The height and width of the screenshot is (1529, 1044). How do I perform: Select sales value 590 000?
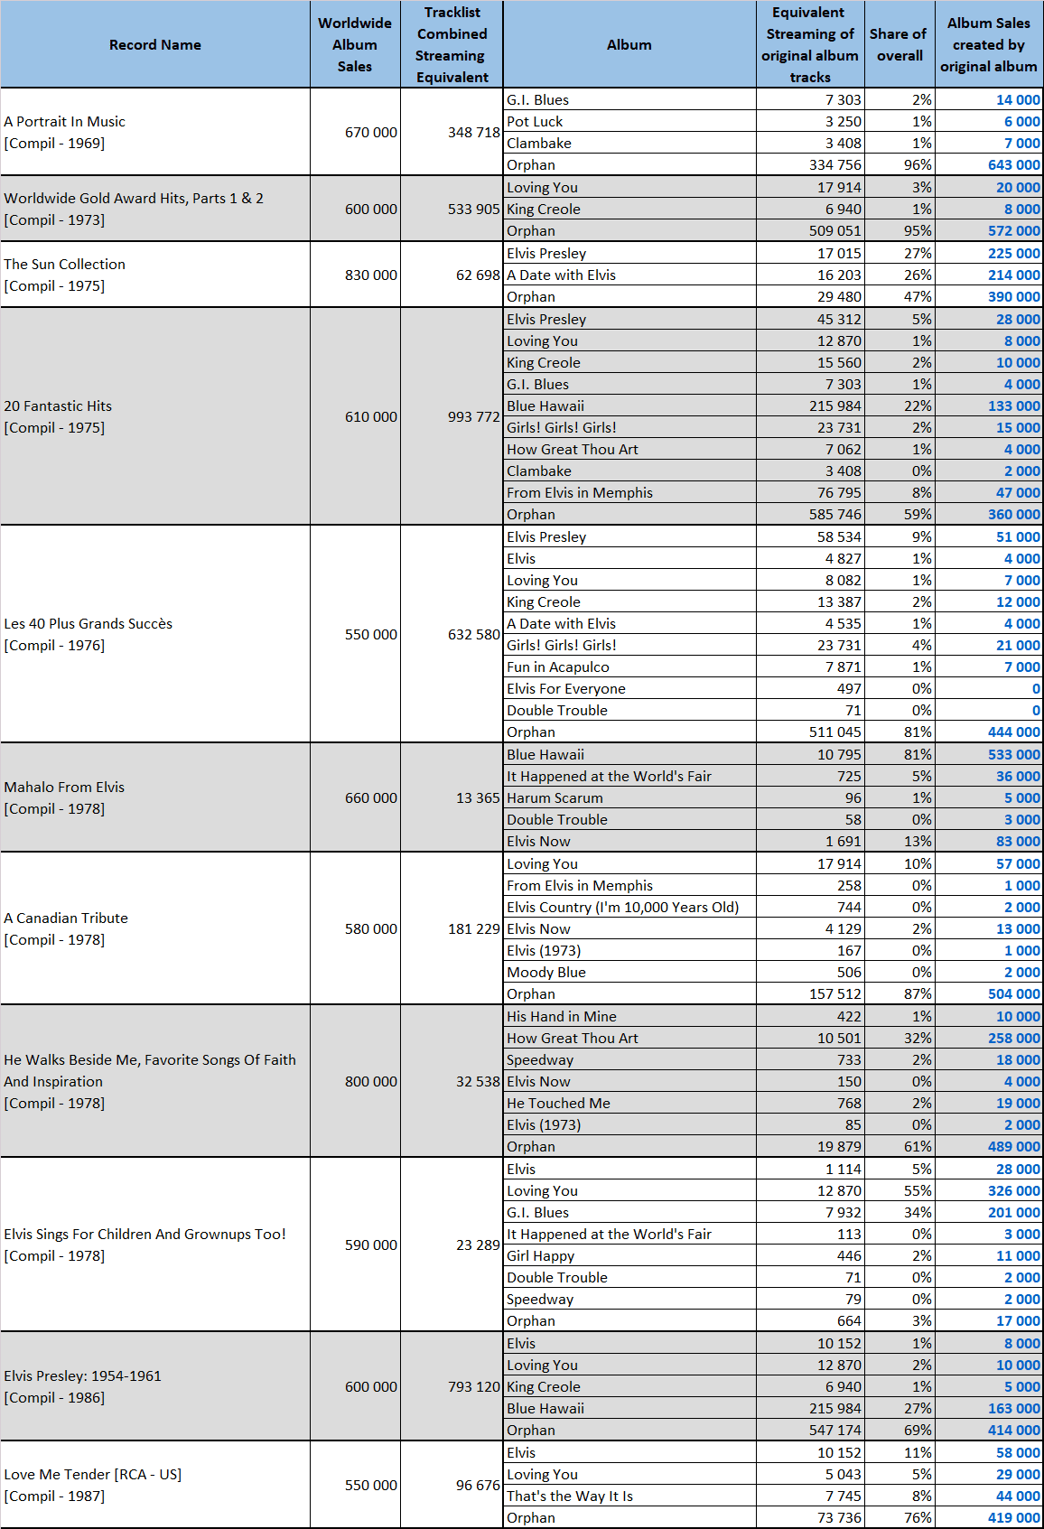(355, 1245)
